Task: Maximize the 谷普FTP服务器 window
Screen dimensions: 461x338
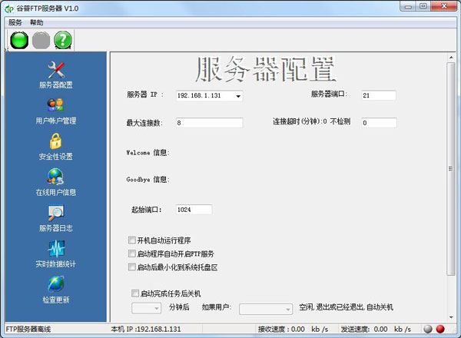Action: coord(423,6)
